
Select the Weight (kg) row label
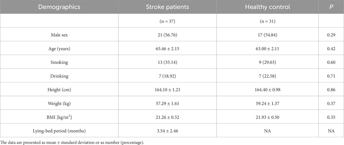59,103
